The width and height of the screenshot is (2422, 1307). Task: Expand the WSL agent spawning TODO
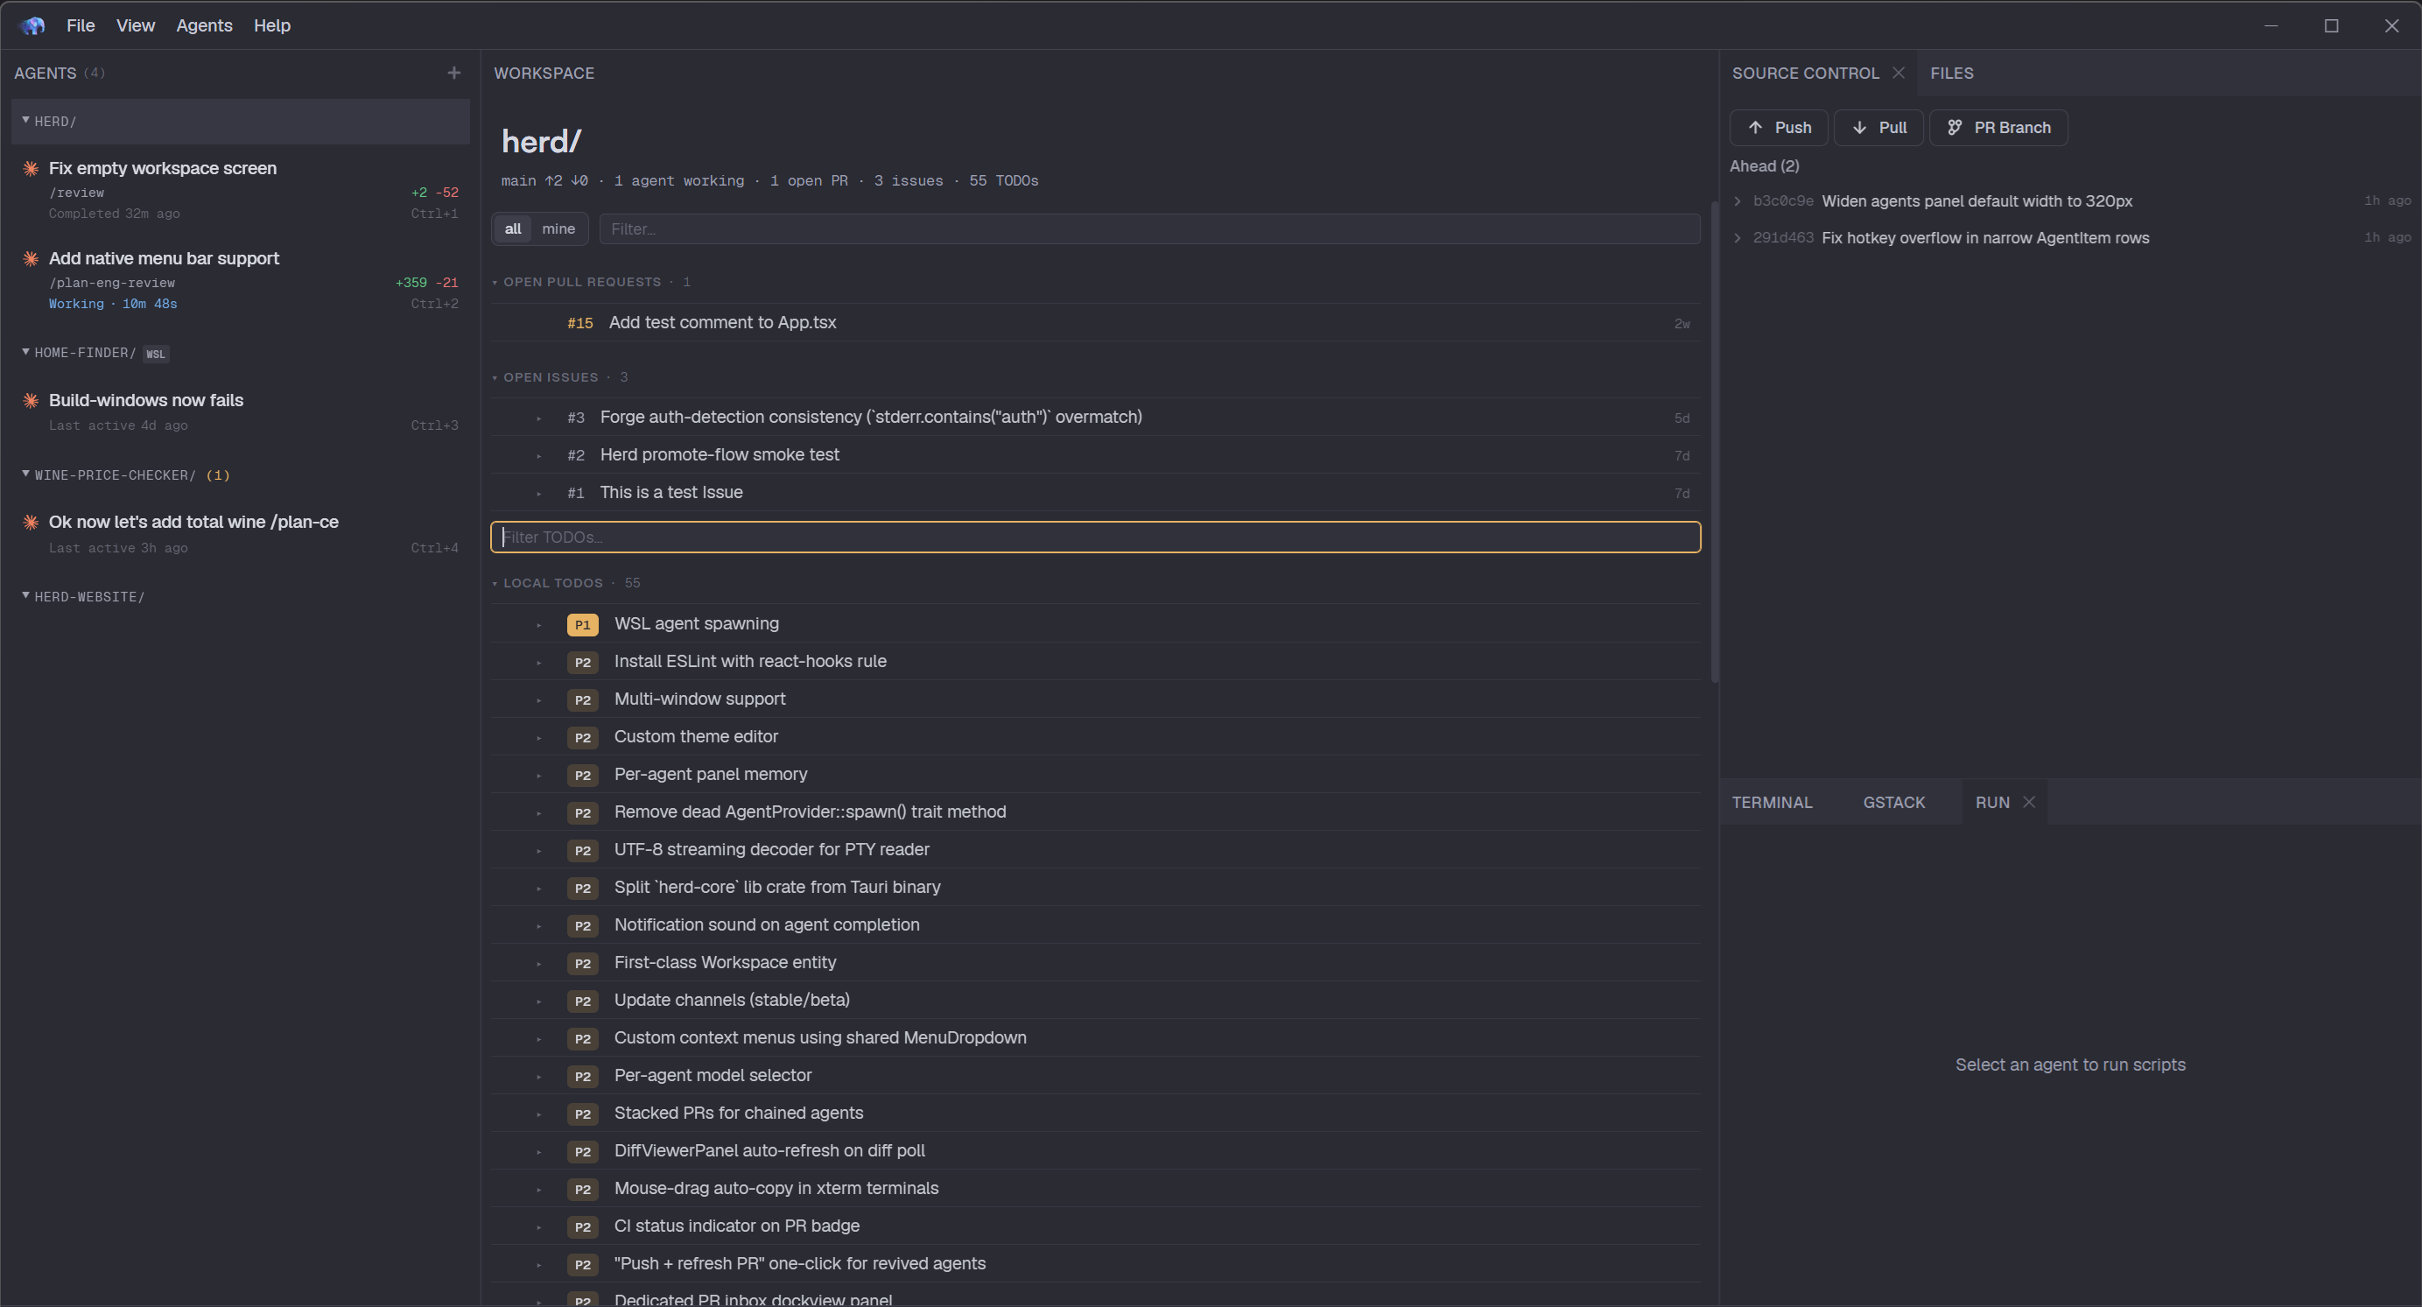[x=538, y=624]
